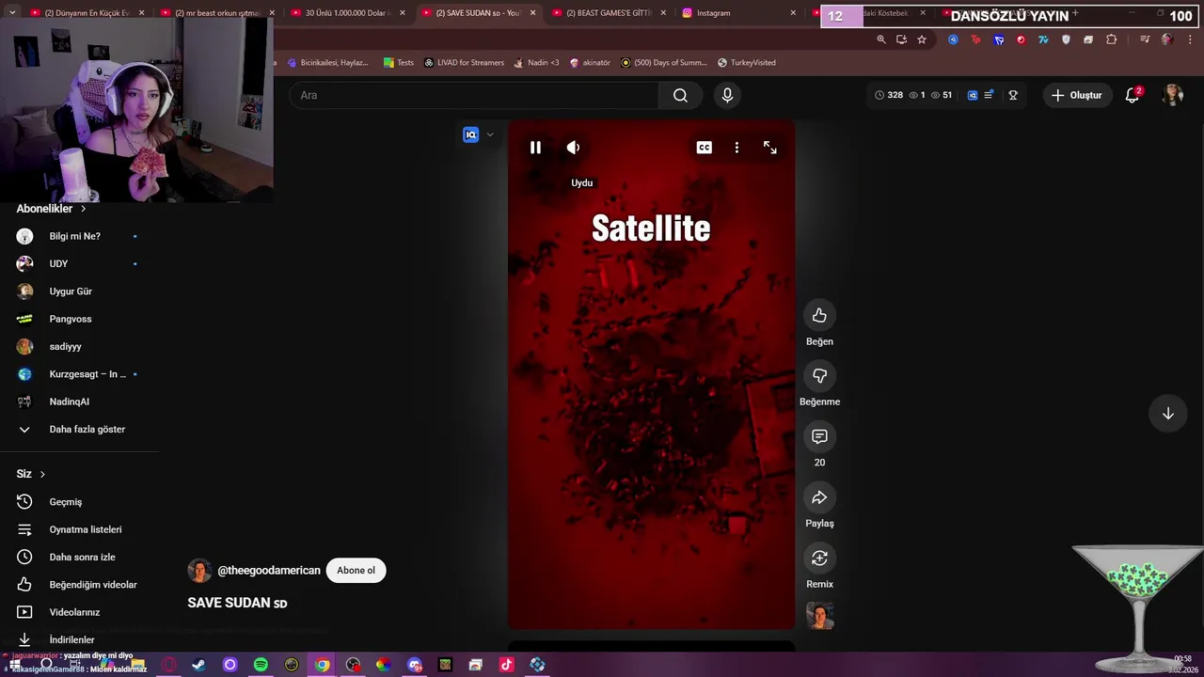Start voice search with microphone
Screen dimensions: 1204x677
click(727, 95)
